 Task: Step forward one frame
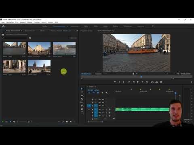pyautogui.click(x=142, y=82)
